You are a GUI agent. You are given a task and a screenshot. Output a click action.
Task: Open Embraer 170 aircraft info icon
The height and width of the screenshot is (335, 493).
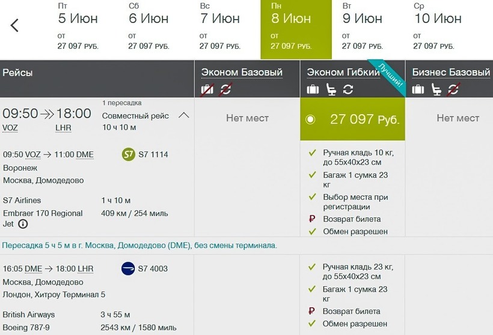(23, 224)
